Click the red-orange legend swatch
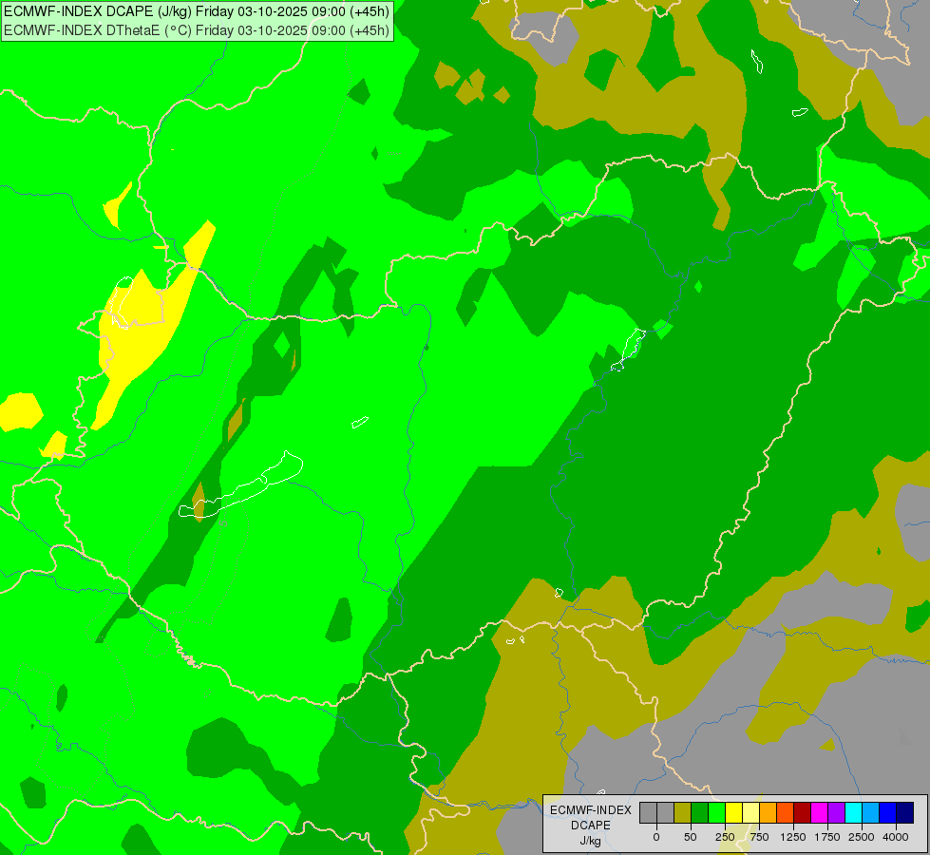This screenshot has width=930, height=855. tap(786, 813)
